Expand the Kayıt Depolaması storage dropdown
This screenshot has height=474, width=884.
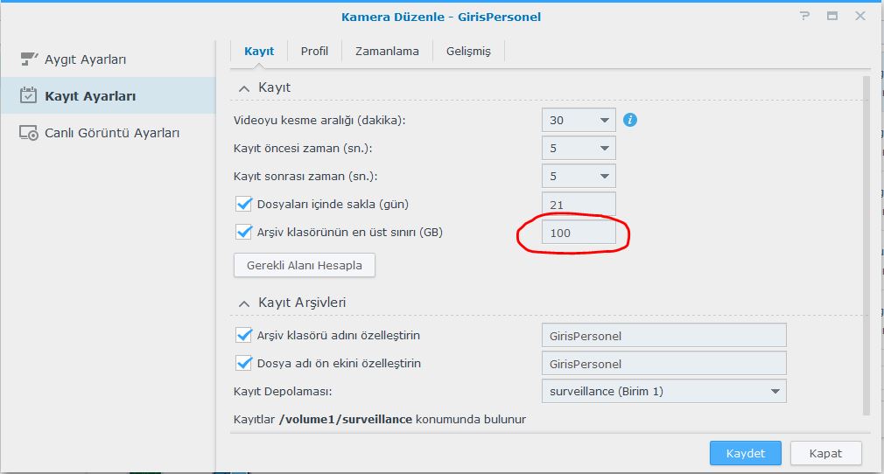point(663,391)
